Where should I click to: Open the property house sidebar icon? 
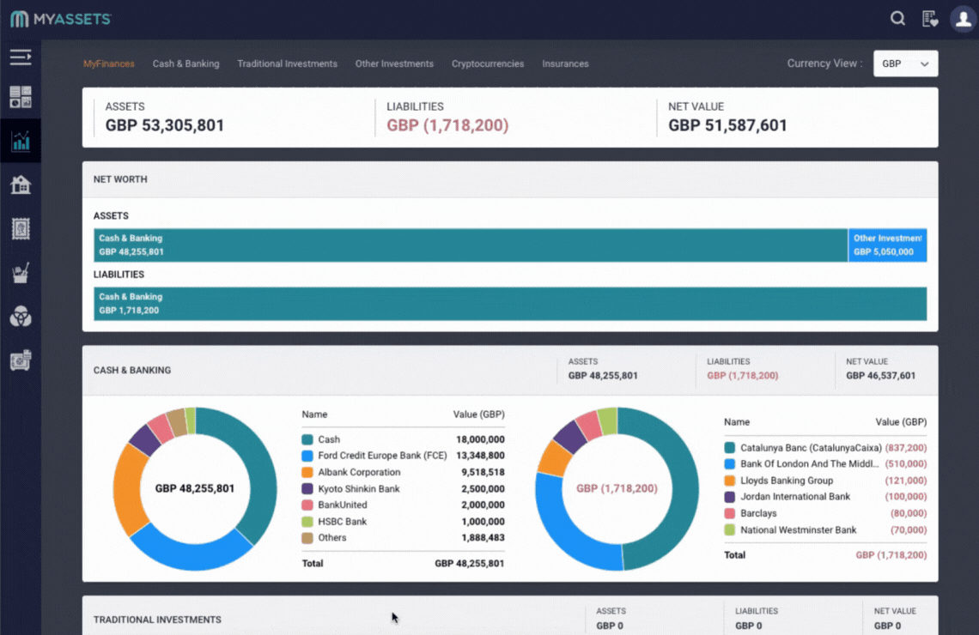click(x=21, y=184)
